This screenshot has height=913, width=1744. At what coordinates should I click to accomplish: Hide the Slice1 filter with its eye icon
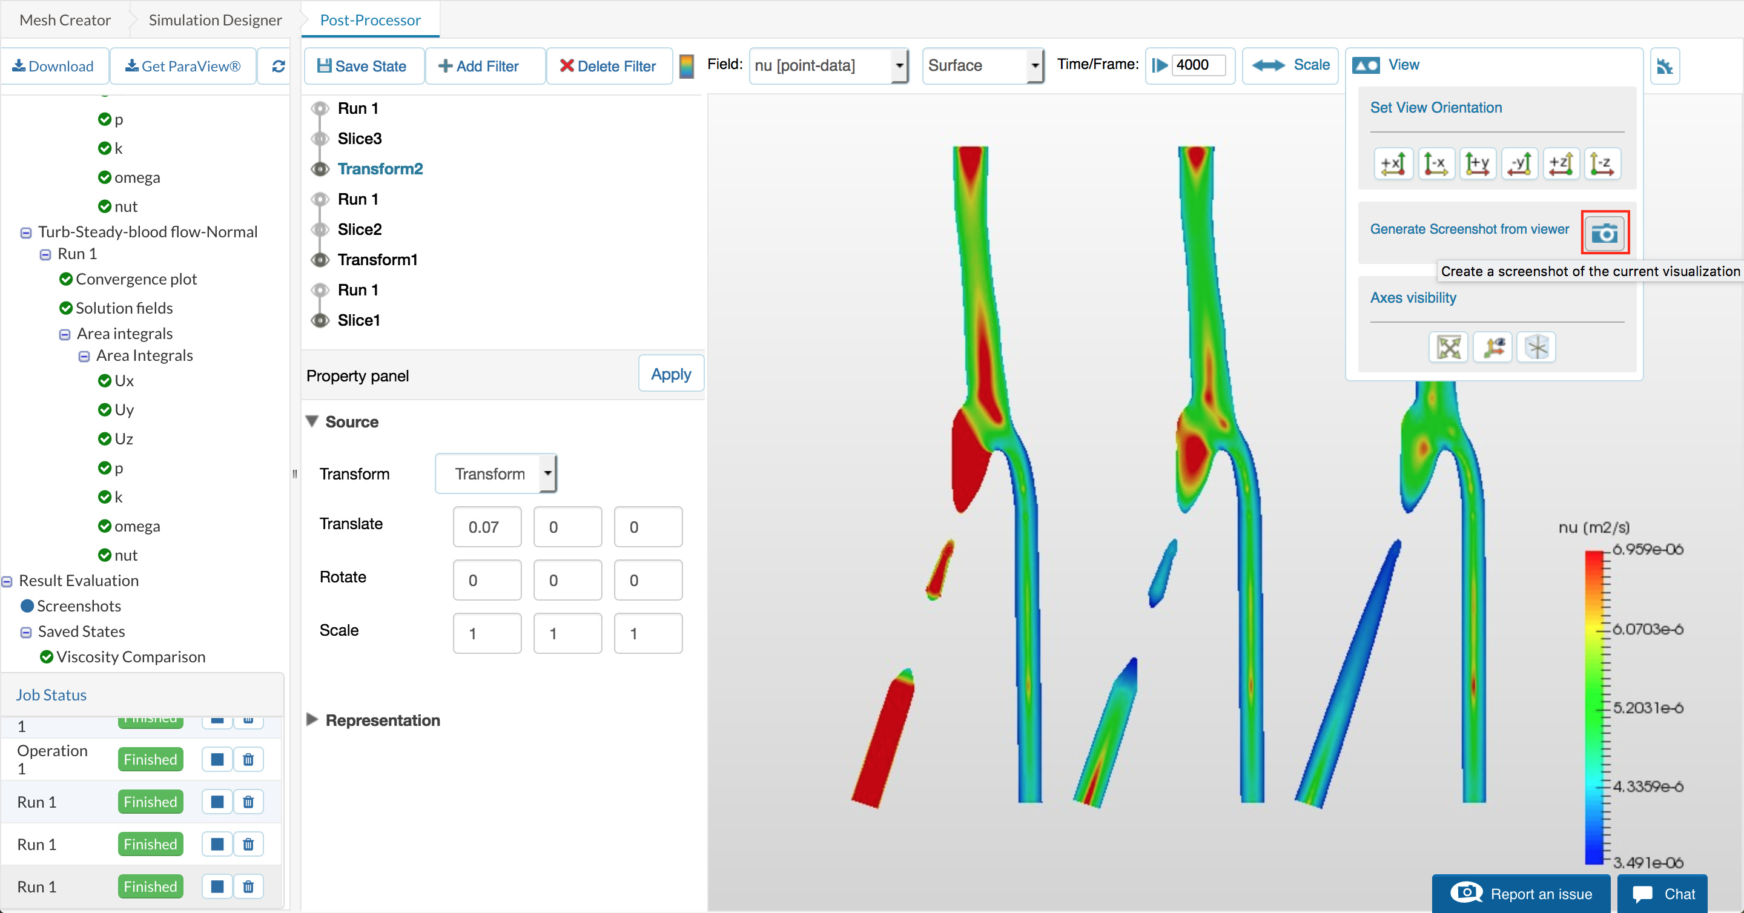tap(320, 320)
